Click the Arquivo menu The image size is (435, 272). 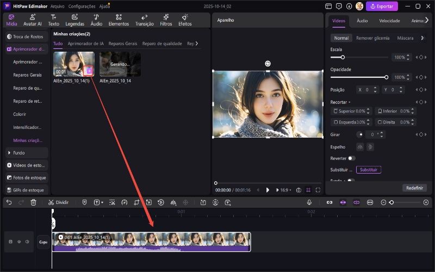pos(58,6)
